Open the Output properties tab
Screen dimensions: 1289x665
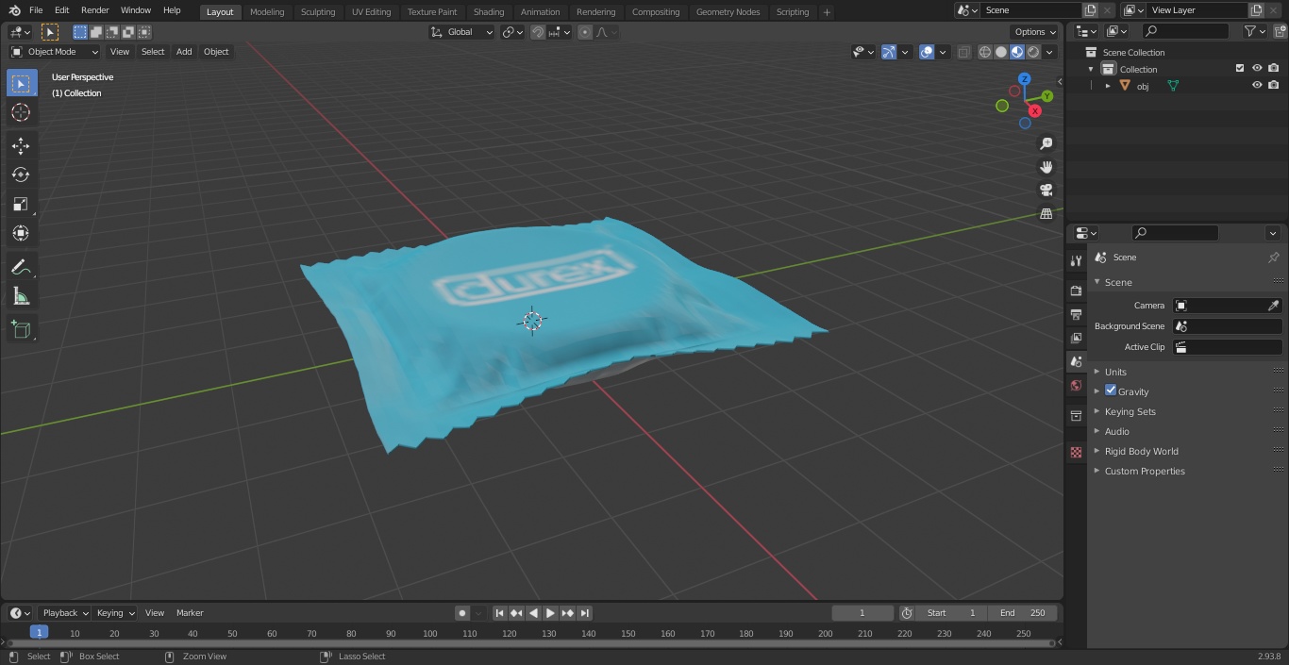(1076, 314)
